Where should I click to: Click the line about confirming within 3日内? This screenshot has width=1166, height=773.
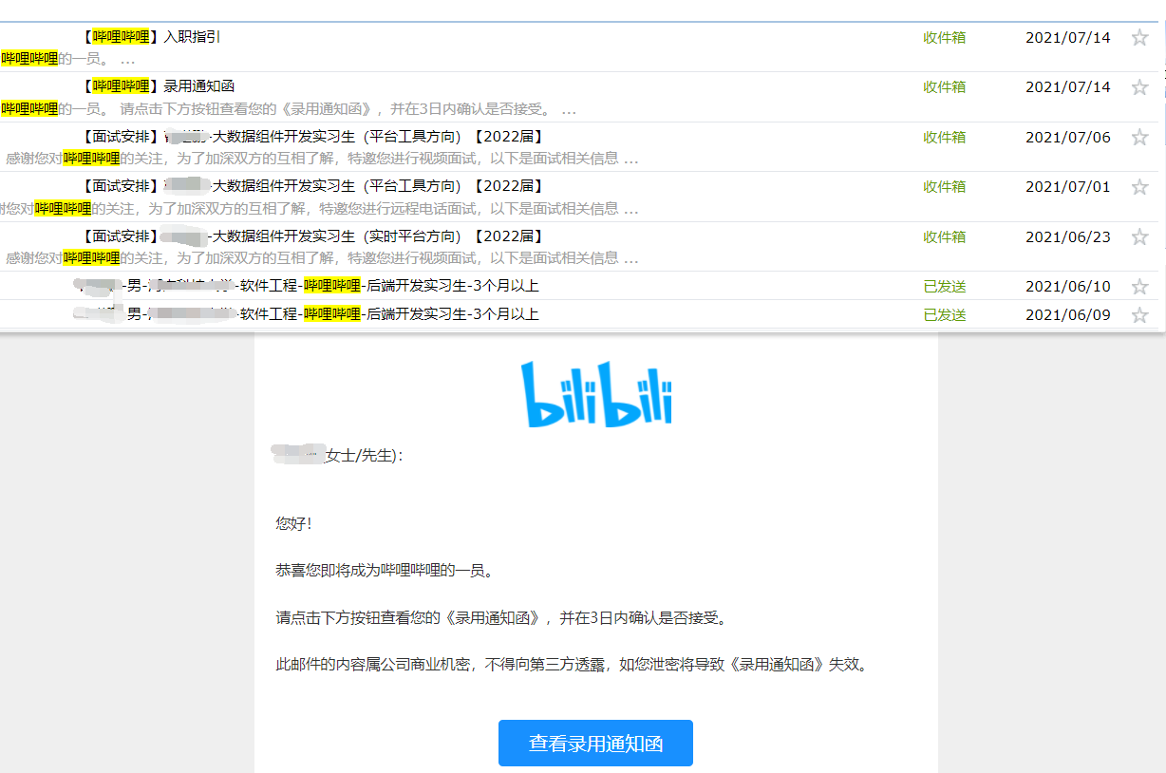[501, 618]
